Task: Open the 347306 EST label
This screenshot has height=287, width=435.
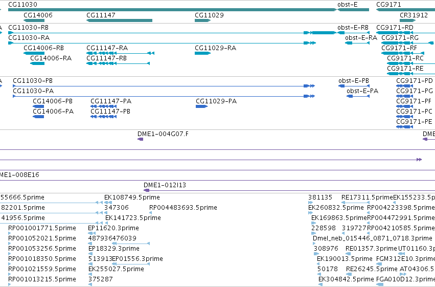Action: (x=117, y=208)
